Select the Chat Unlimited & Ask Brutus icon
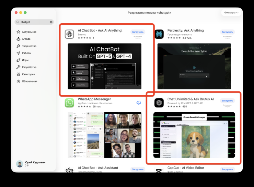Viewport: 254px width, 187px height. click(x=159, y=103)
